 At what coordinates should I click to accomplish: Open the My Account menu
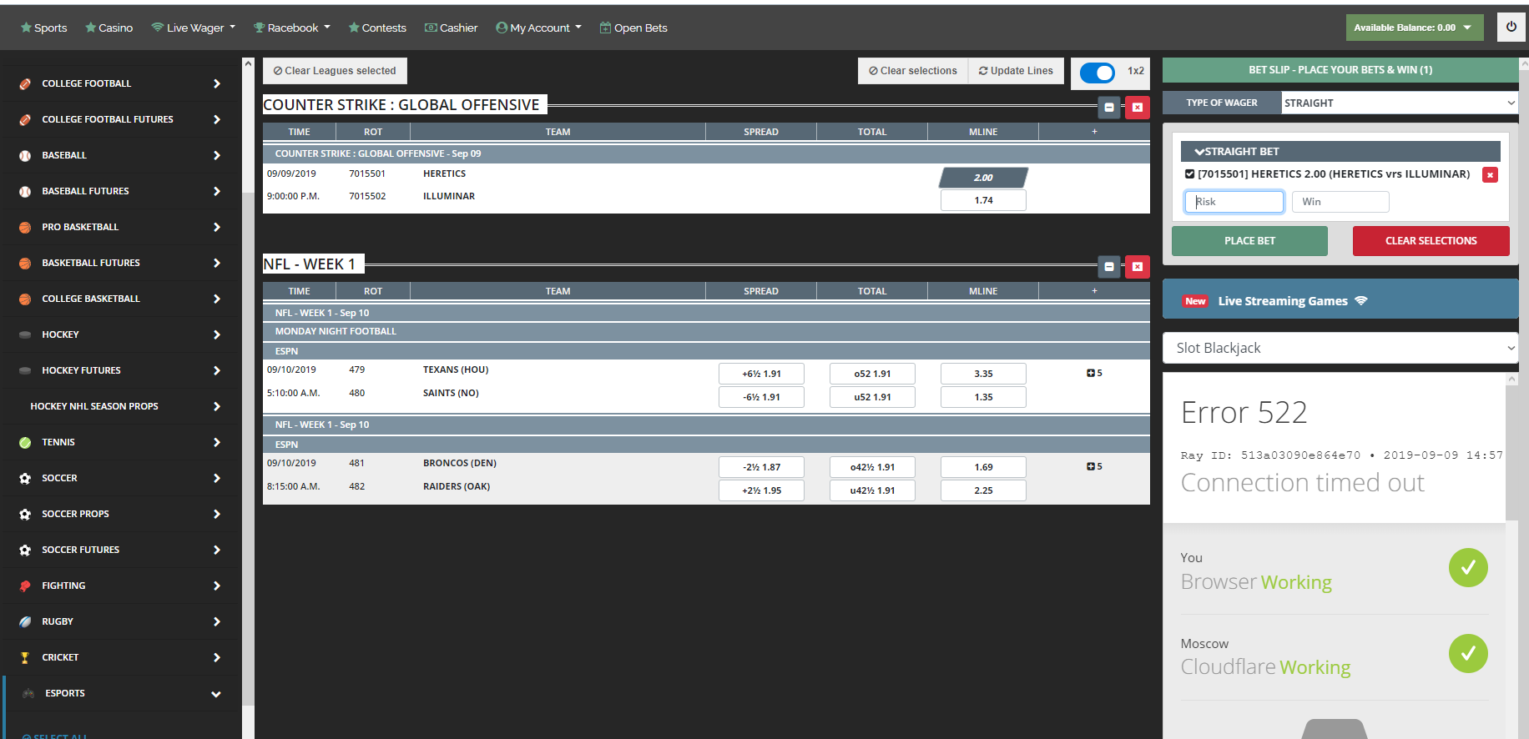click(538, 28)
